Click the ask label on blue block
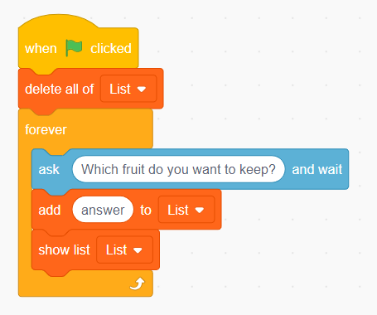 [x=49, y=169]
